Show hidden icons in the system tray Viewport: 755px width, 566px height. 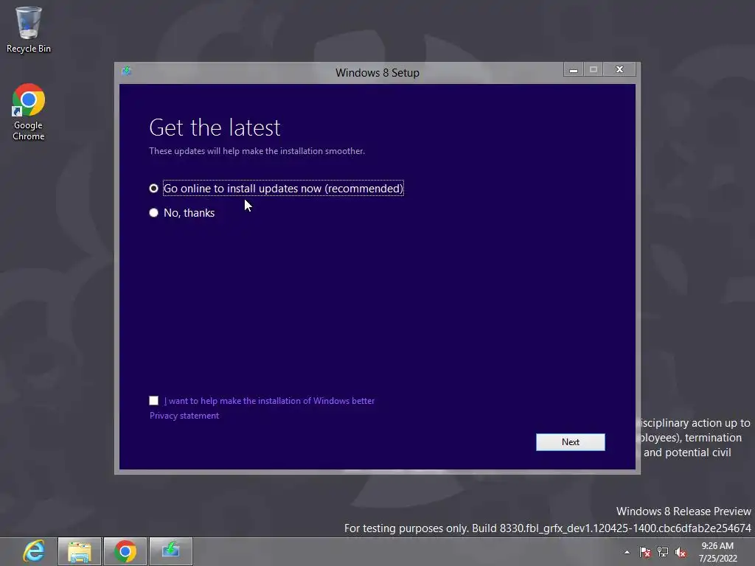tap(627, 552)
